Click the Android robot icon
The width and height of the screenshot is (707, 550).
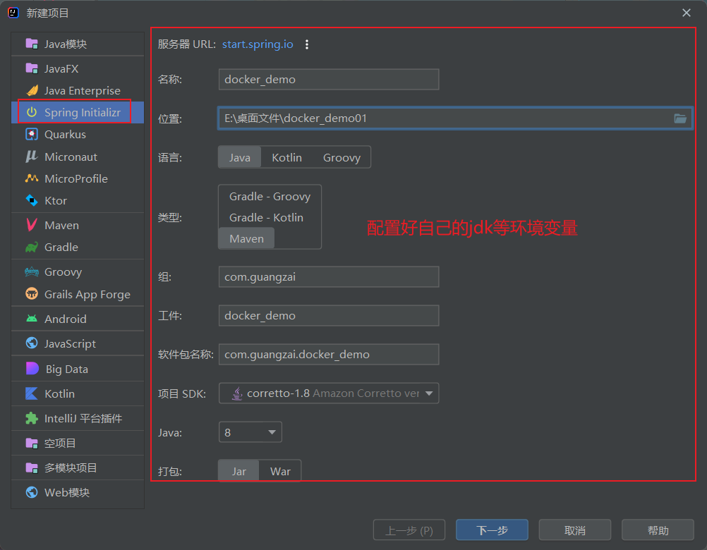coord(32,319)
